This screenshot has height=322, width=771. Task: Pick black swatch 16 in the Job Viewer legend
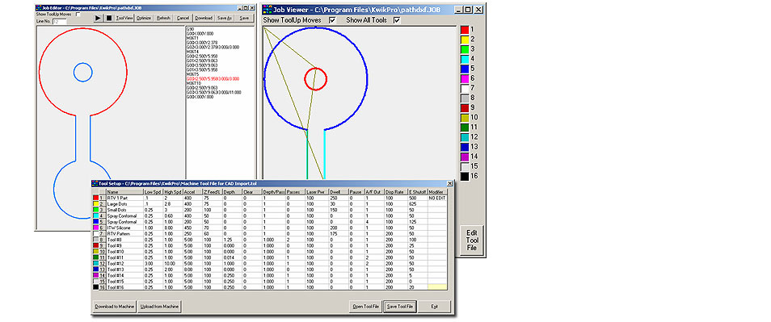[x=464, y=176]
